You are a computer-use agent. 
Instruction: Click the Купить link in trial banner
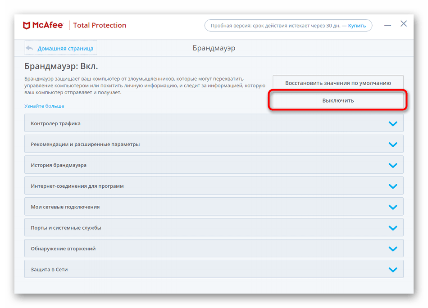tap(357, 26)
